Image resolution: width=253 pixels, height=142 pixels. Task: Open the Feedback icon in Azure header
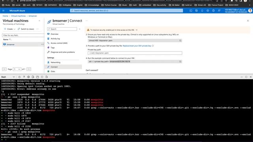(219, 11)
